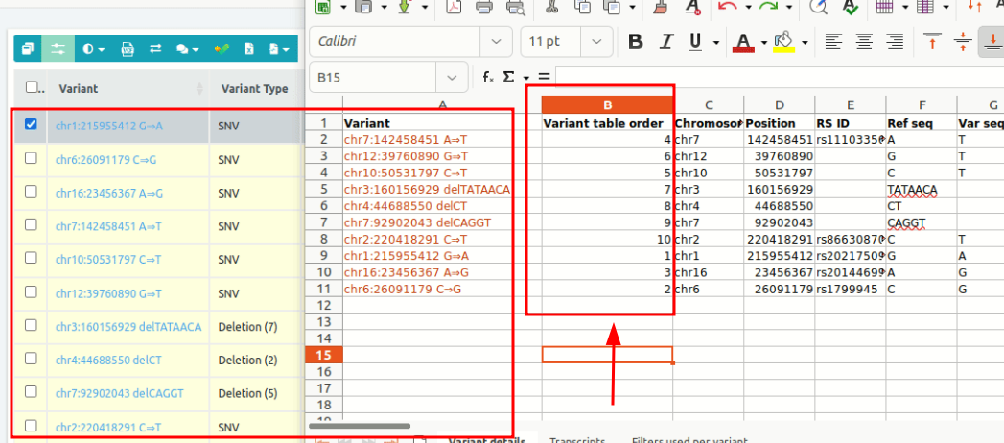Open the chr16:23456367 A⇒G variant link
The height and width of the screenshot is (443, 1004).
109,193
